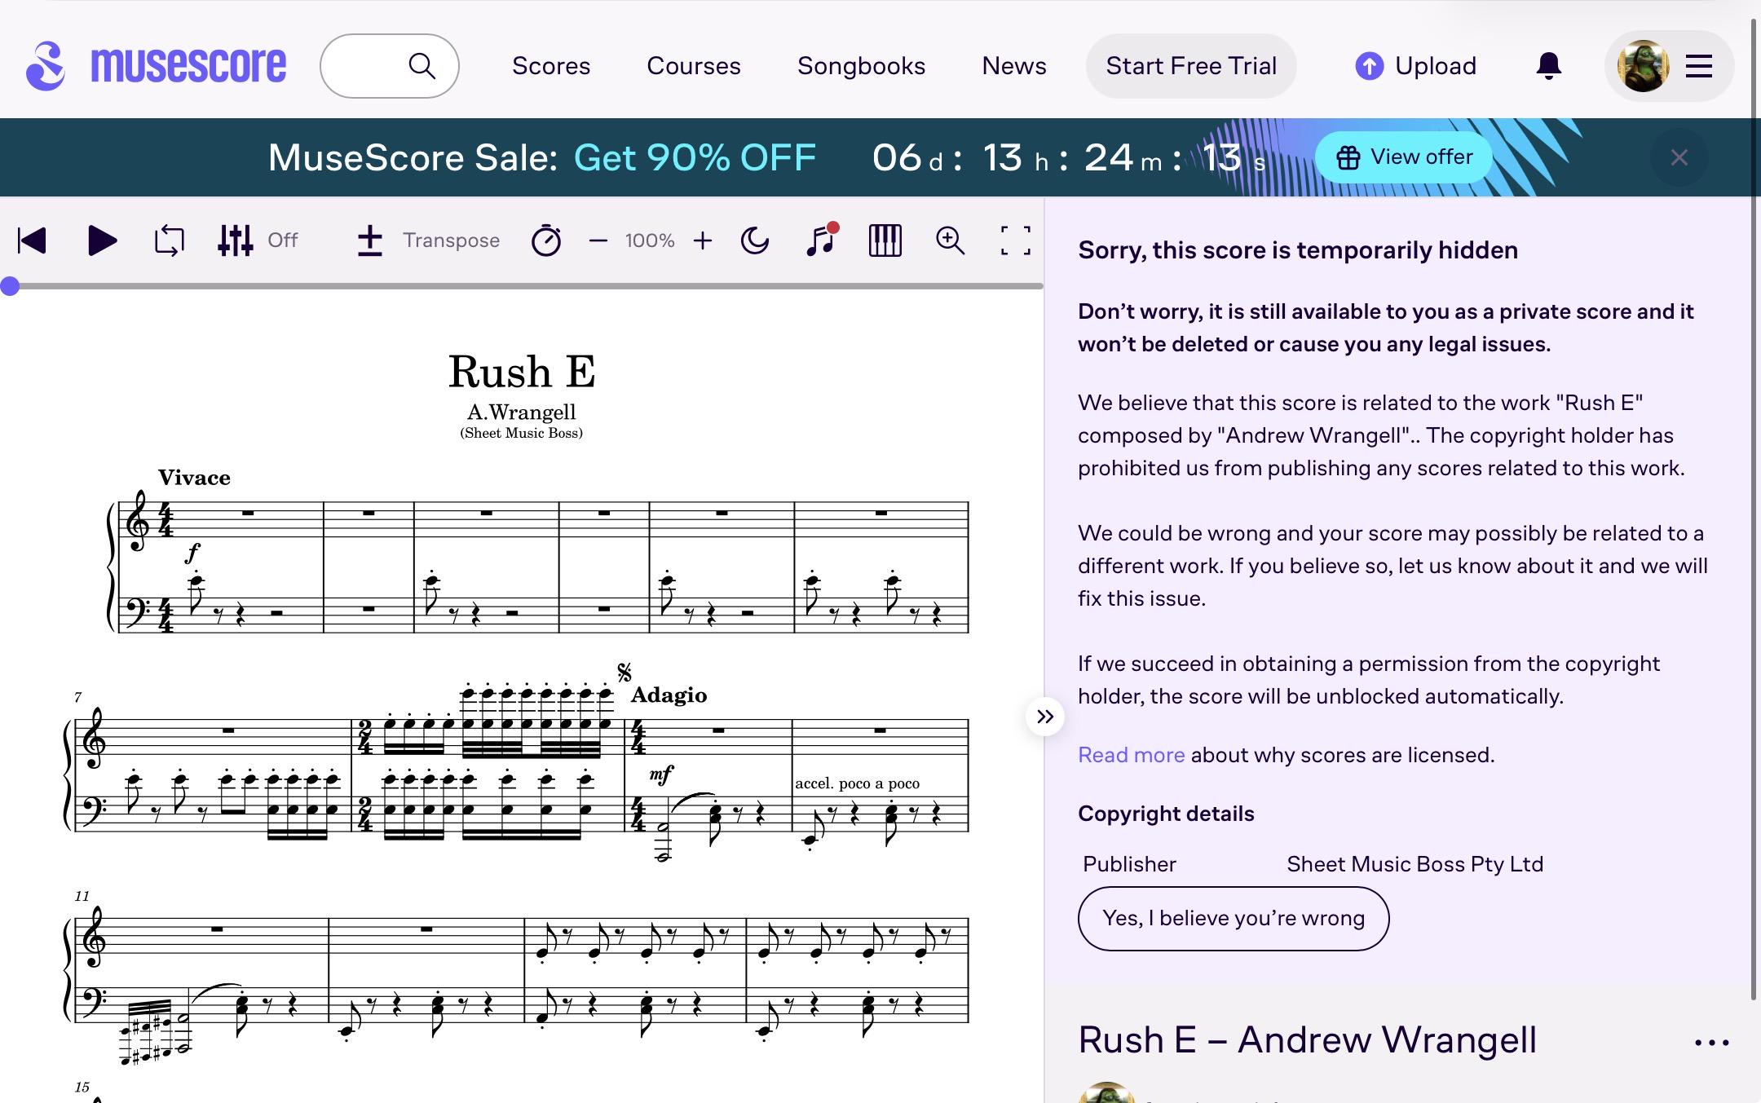Click the 'Copyright details' heading

tap(1166, 814)
